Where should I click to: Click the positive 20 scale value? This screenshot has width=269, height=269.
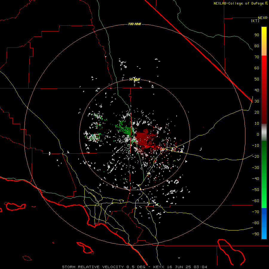click(x=257, y=112)
